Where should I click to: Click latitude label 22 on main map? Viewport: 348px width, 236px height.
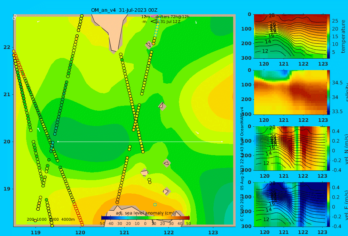(7, 48)
